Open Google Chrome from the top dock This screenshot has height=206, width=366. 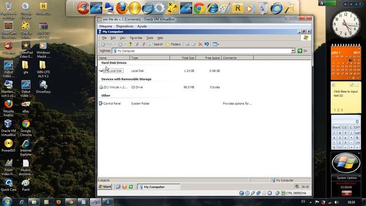[199, 9]
